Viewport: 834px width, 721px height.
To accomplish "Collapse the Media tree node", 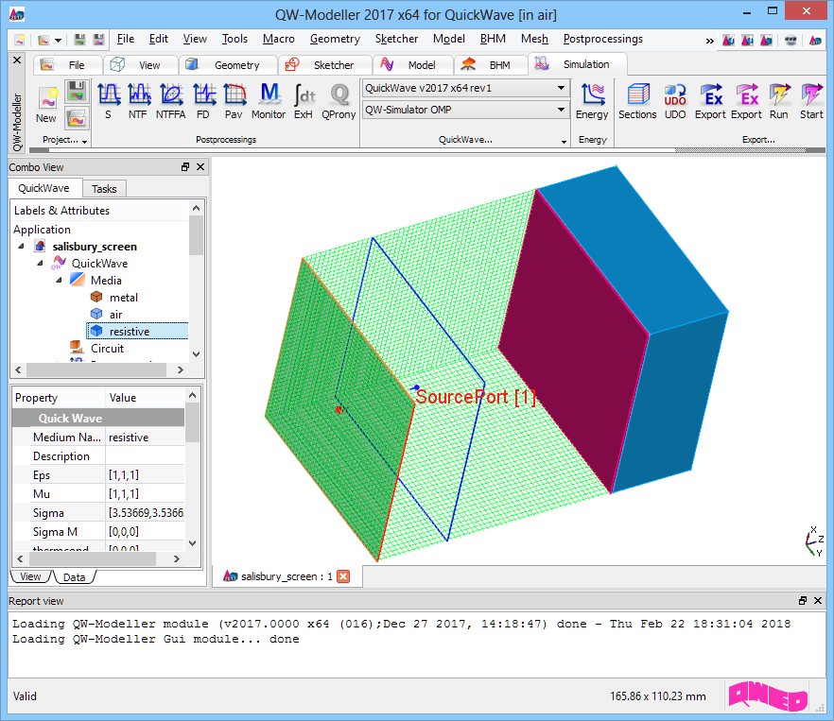I will click(60, 281).
